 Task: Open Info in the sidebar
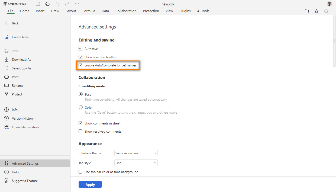(x=35, y=110)
